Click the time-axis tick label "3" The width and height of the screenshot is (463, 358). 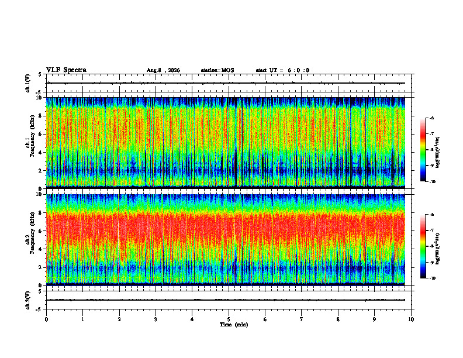click(x=156, y=319)
